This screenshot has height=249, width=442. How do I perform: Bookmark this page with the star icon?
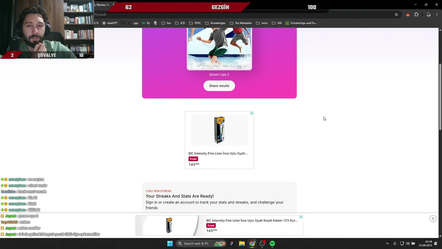pyautogui.click(x=396, y=15)
